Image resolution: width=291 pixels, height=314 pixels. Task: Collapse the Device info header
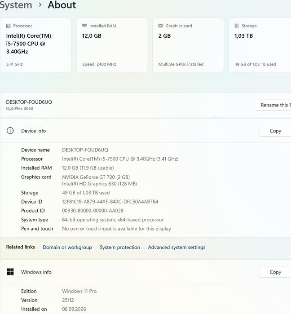point(145,131)
